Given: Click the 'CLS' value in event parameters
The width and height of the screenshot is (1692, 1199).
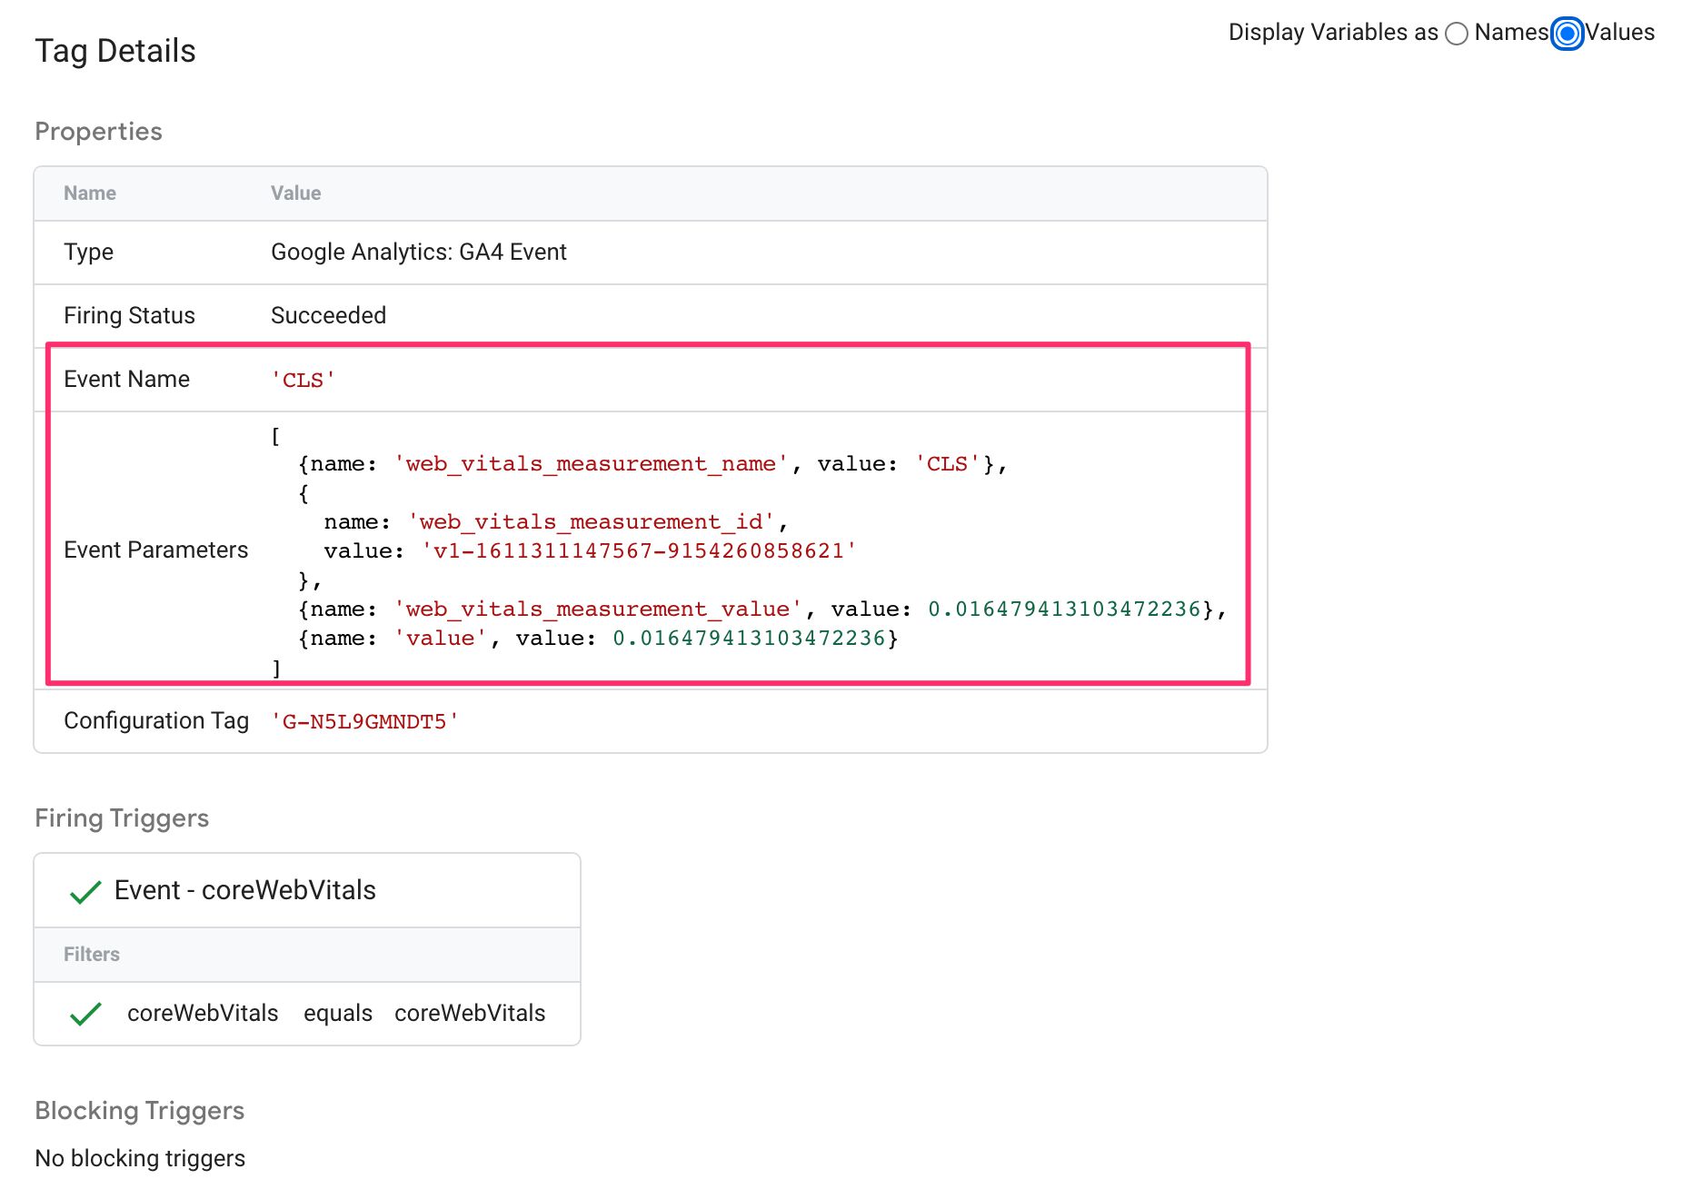Looking at the screenshot, I should pos(948,464).
